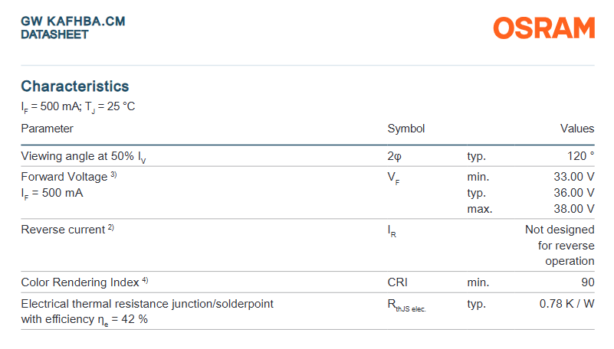The width and height of the screenshot is (614, 349).
Task: Click the Symbol column header
Action: (x=406, y=129)
